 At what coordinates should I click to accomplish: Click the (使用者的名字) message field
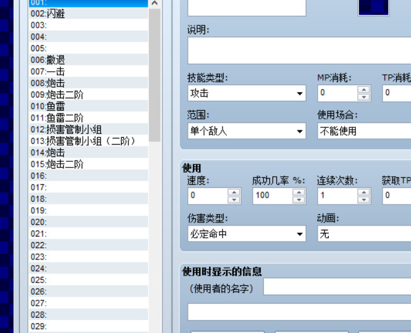(337, 287)
